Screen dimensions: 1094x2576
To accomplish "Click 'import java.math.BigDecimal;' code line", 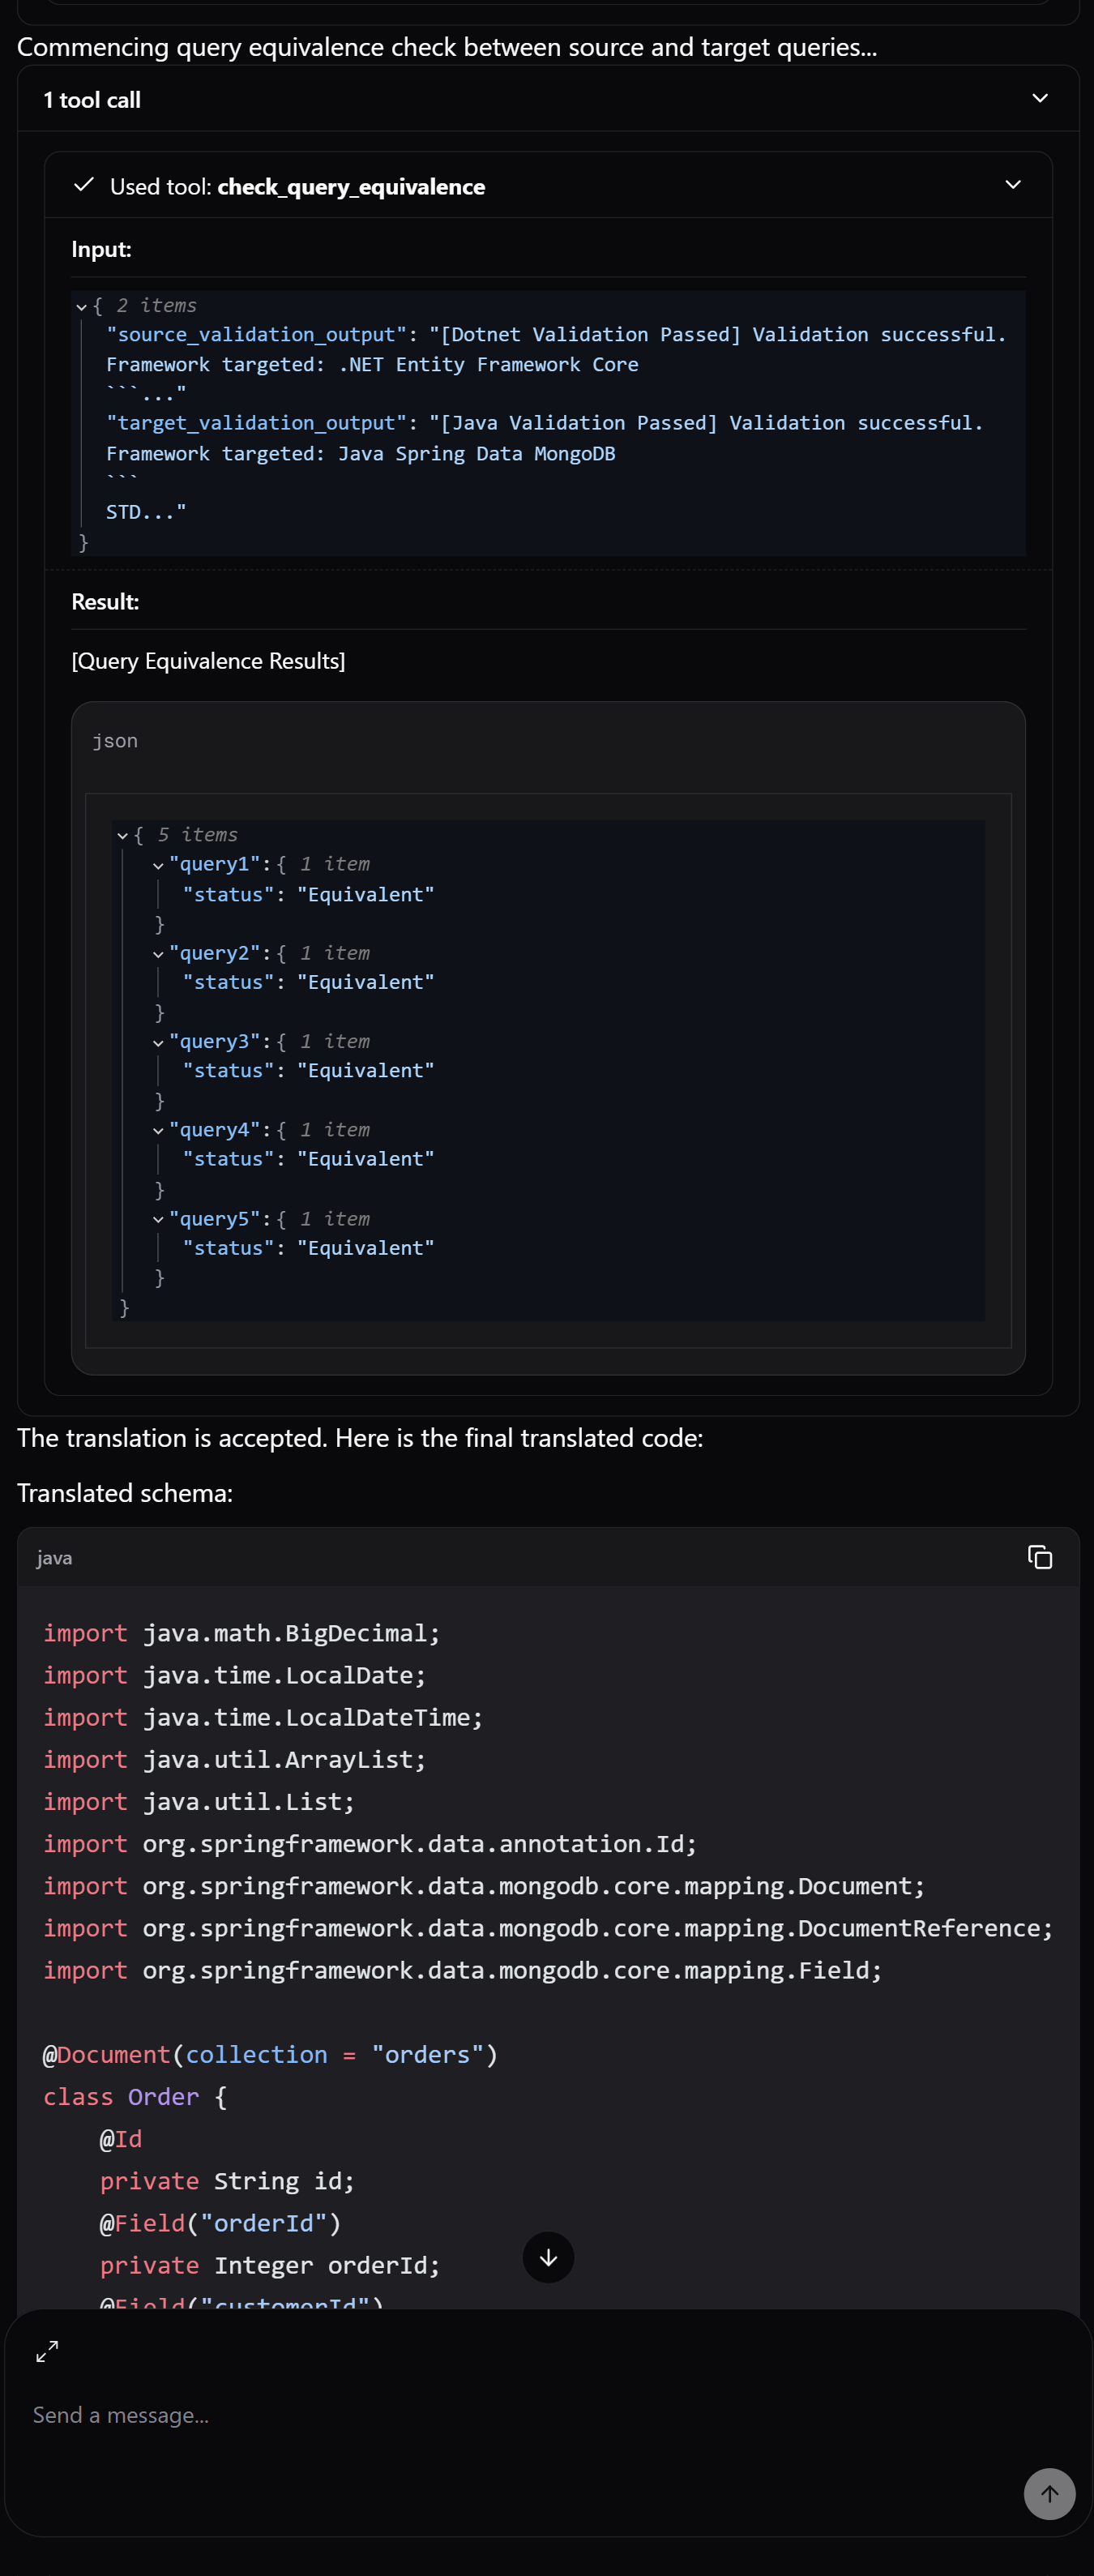I will pos(241,1633).
